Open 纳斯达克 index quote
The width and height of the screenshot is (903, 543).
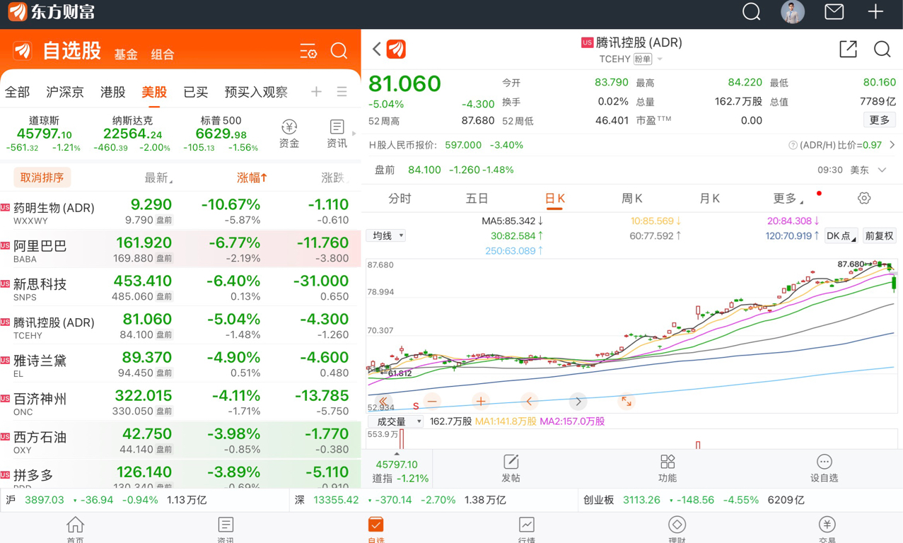click(132, 134)
